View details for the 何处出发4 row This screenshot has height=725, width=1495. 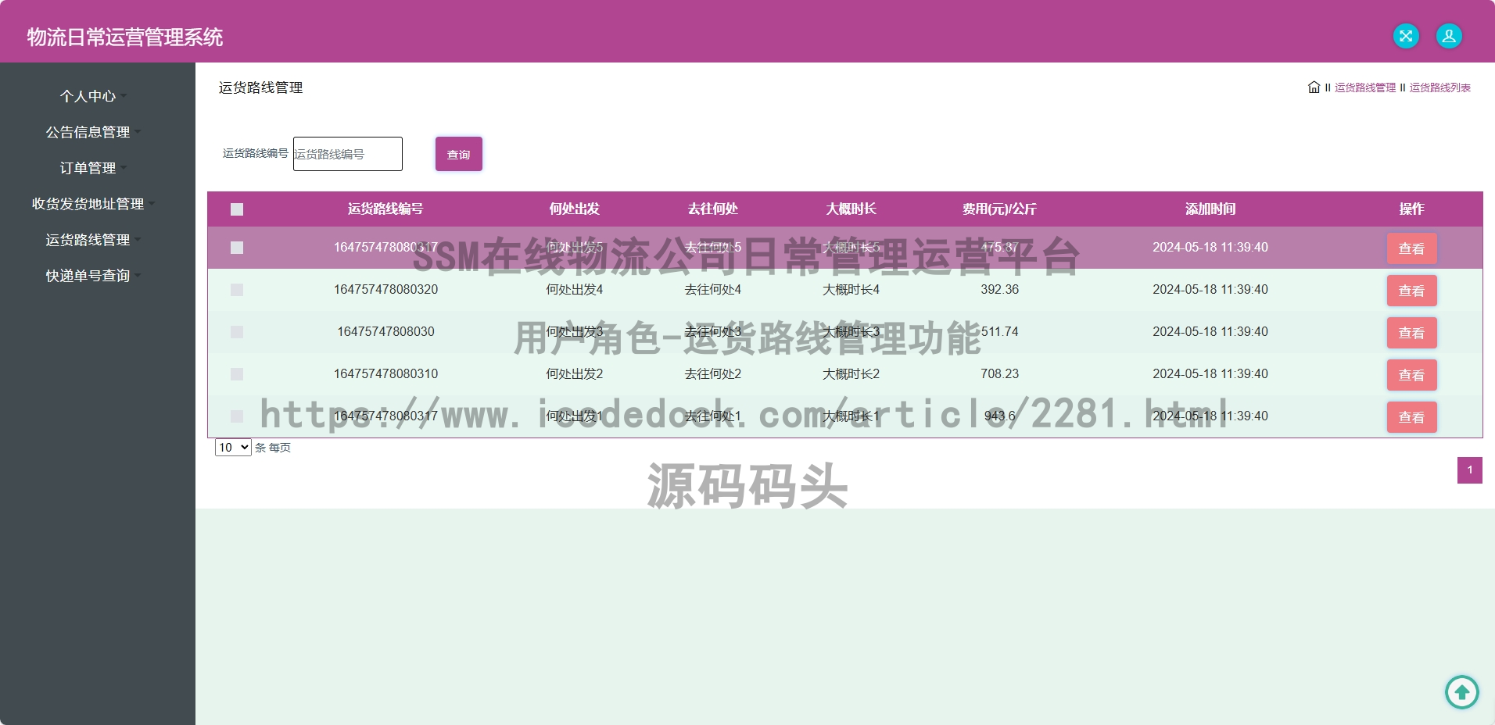coord(1411,291)
